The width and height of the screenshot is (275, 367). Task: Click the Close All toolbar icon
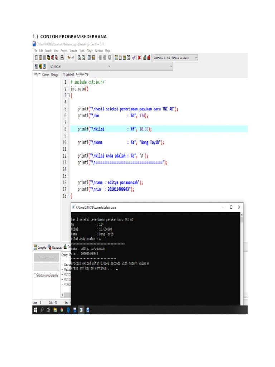click(x=57, y=58)
